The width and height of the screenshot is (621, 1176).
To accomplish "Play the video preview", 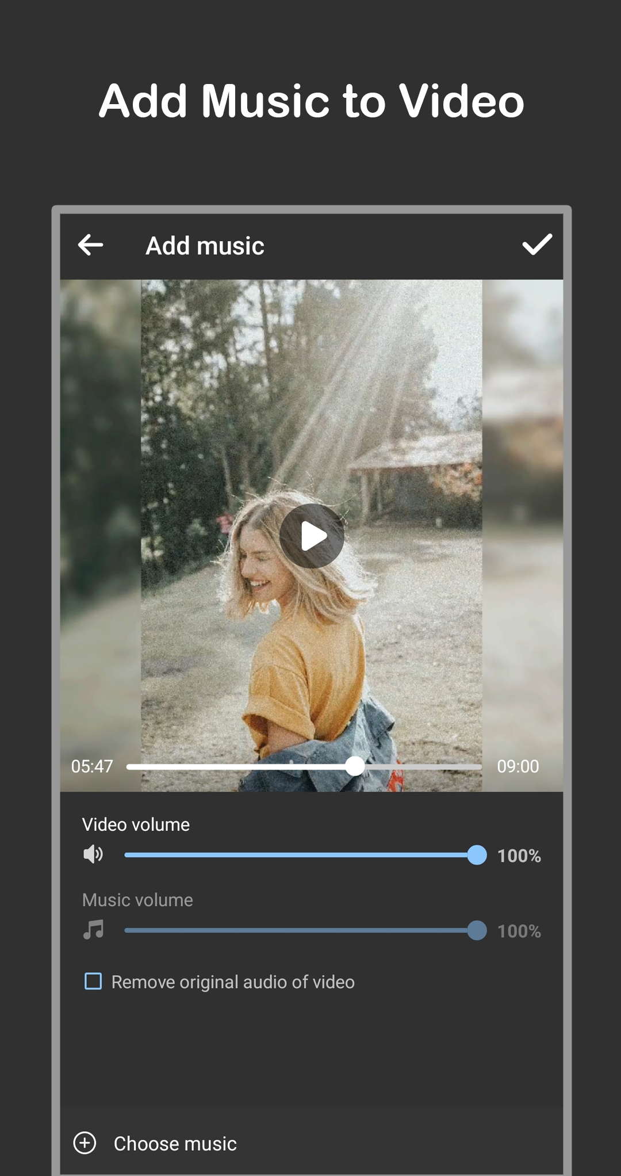I will pos(312,536).
